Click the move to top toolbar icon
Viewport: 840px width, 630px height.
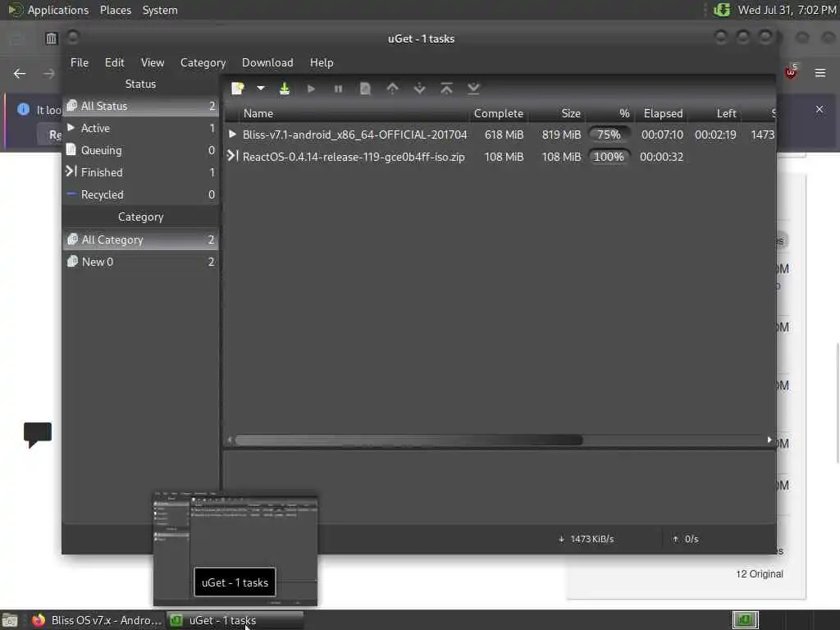446,89
